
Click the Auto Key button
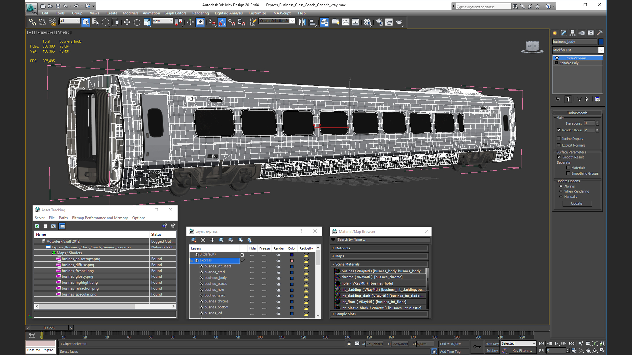coord(492,343)
